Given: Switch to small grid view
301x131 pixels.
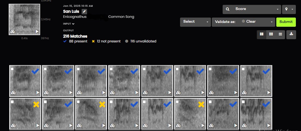Looking at the screenshot, I should (x=271, y=34).
